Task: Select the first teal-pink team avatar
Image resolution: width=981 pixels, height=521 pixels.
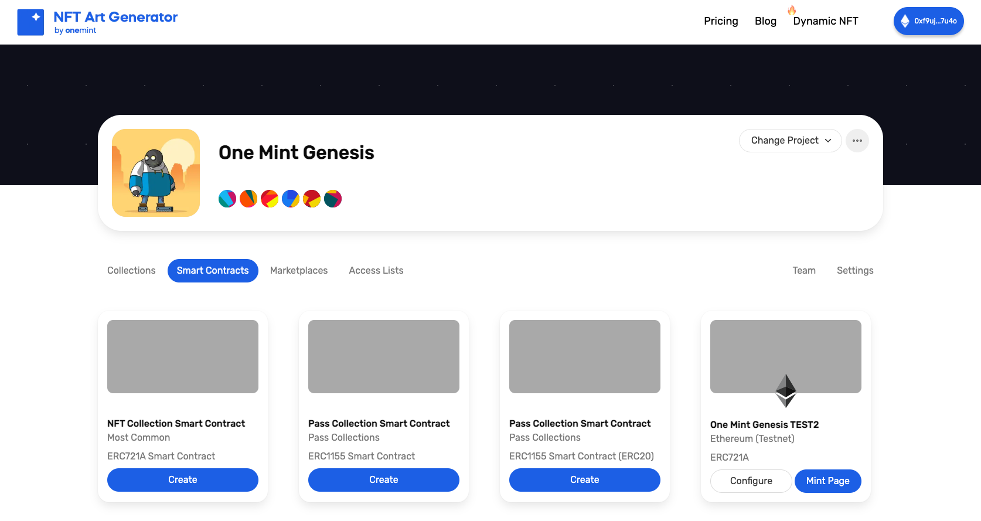Action: point(227,199)
